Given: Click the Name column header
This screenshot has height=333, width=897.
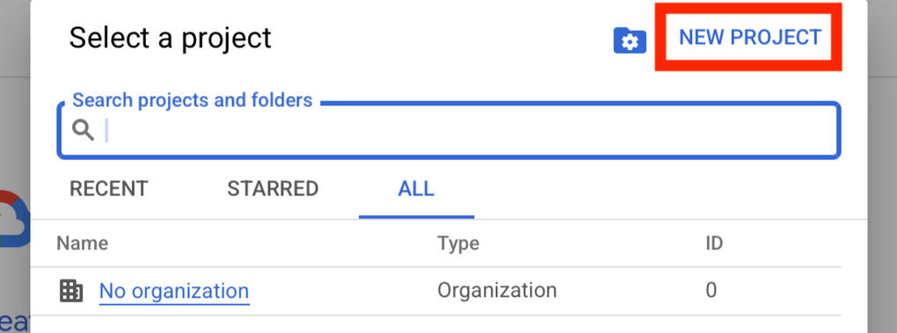Looking at the screenshot, I should pos(83,243).
